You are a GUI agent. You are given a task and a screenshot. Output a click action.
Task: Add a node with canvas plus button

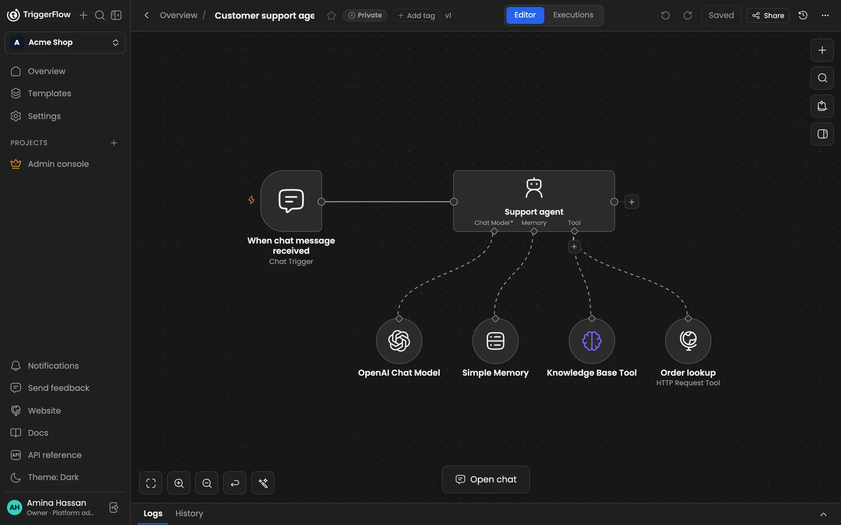[822, 50]
